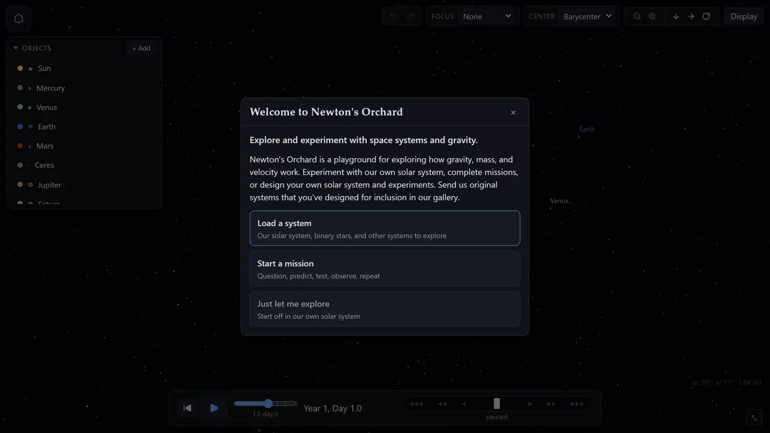Collapse the Objects panel triangle
This screenshot has width=770, height=433.
(16, 48)
